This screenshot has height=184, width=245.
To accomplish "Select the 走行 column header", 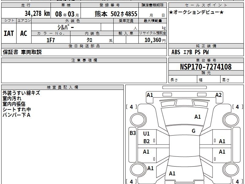I will 26,5.
